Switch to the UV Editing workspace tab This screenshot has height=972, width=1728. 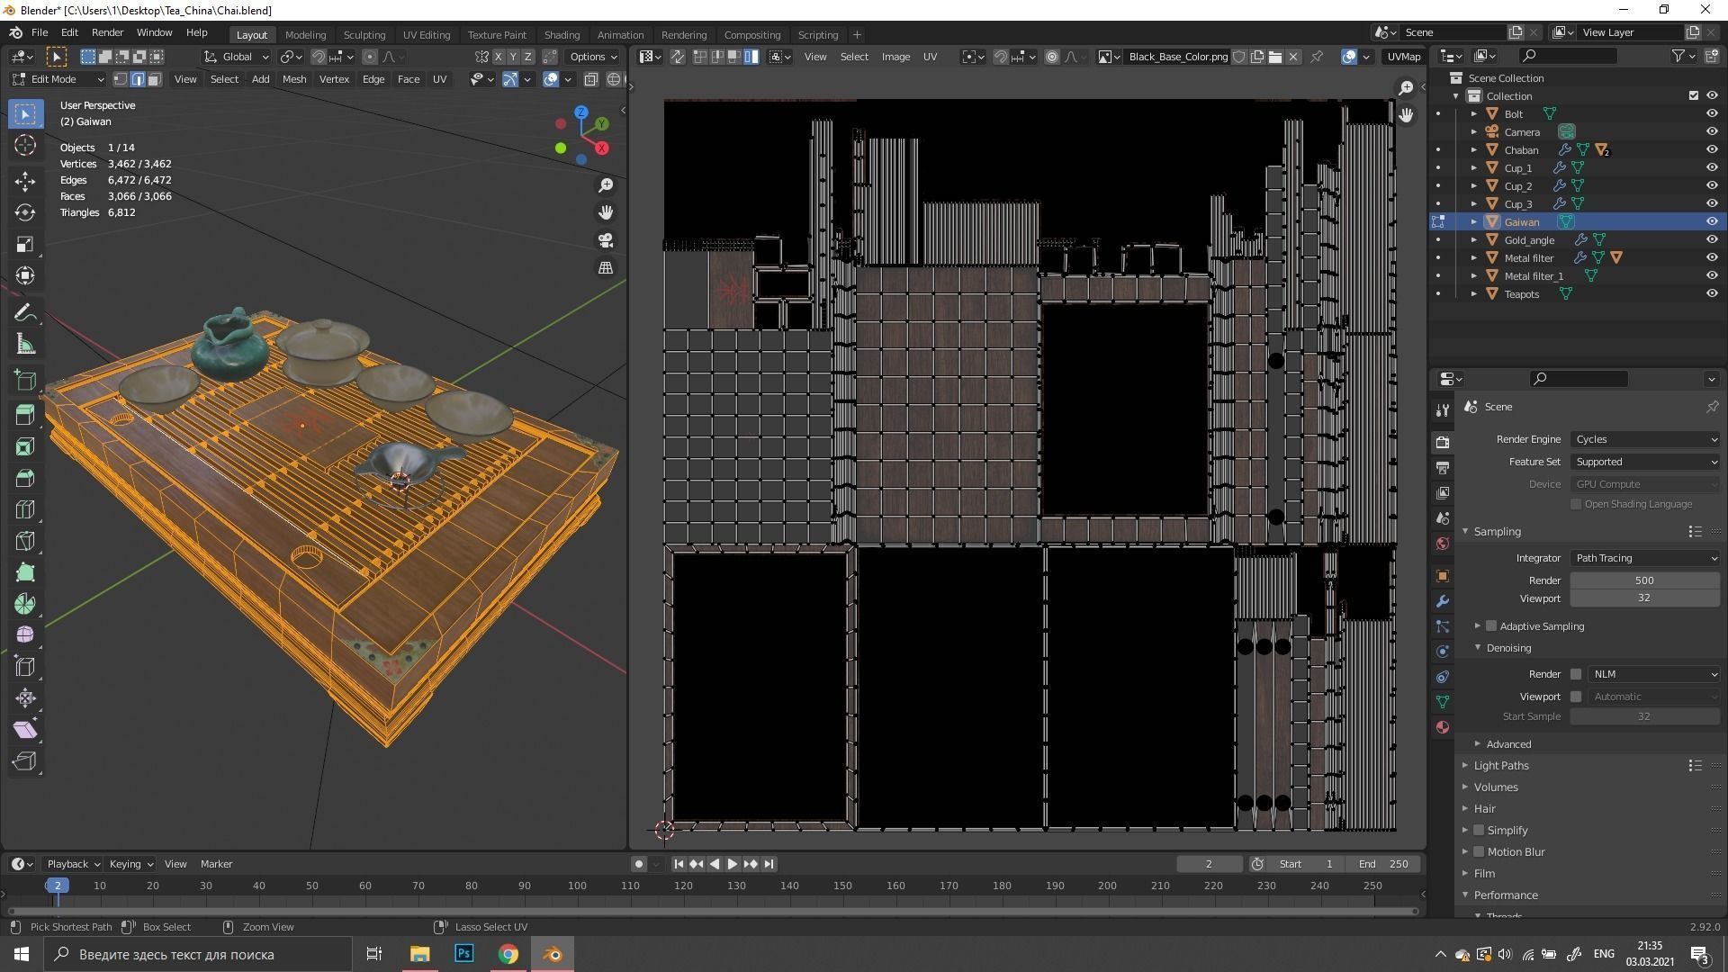[426, 34]
